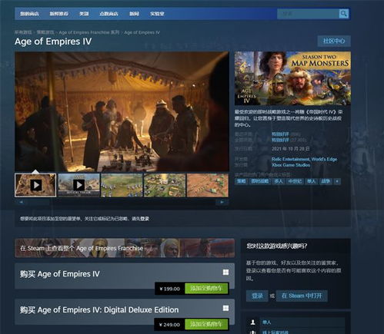Click the thumbnail strip scrollbar track
Viewport: 384px width, 334px height.
click(x=122, y=202)
